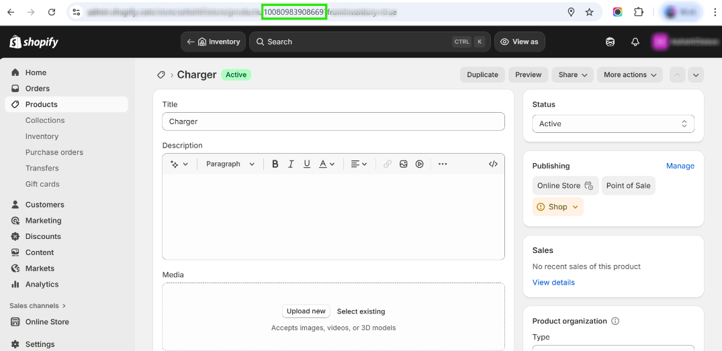The width and height of the screenshot is (722, 351).
Task: Expand the More actions dropdown
Action: tap(630, 74)
